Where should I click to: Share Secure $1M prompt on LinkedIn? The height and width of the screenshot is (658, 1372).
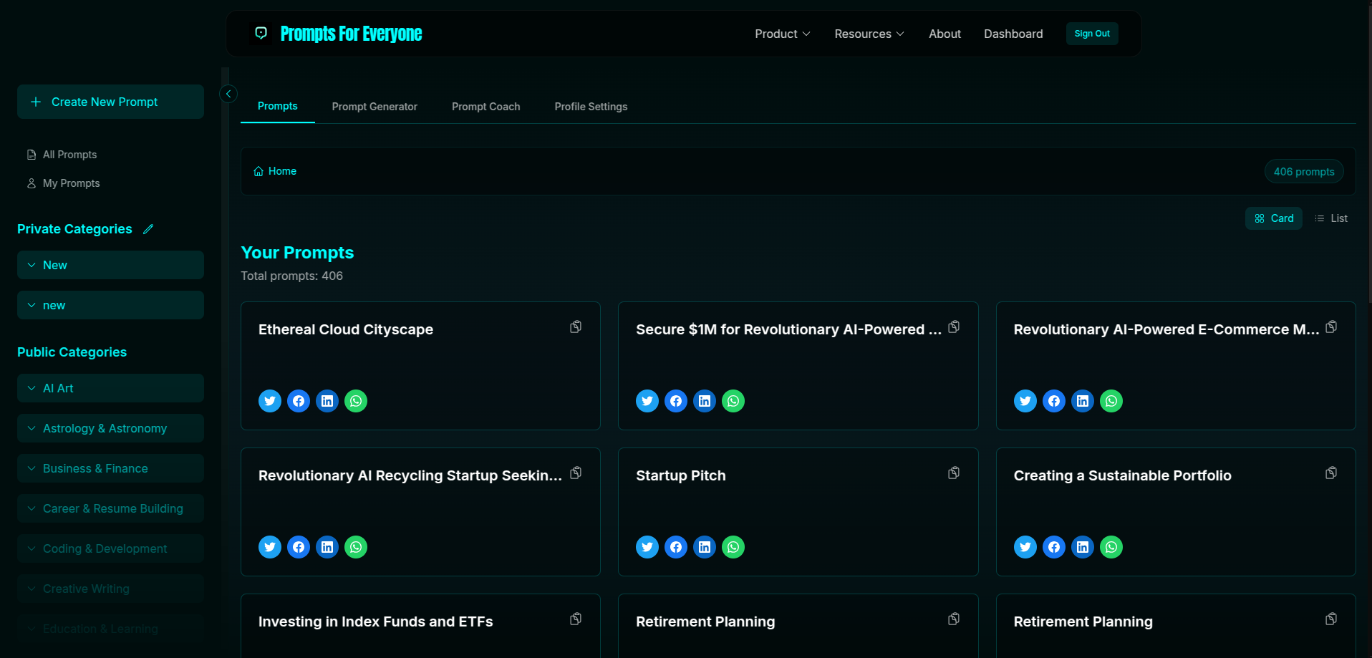pos(705,401)
